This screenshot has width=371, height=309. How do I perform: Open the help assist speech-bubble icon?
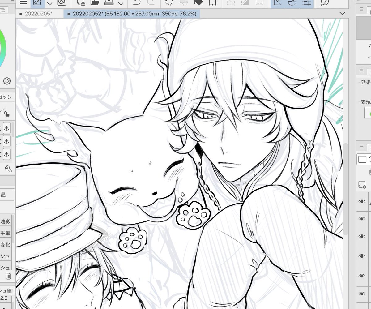(325, 3)
